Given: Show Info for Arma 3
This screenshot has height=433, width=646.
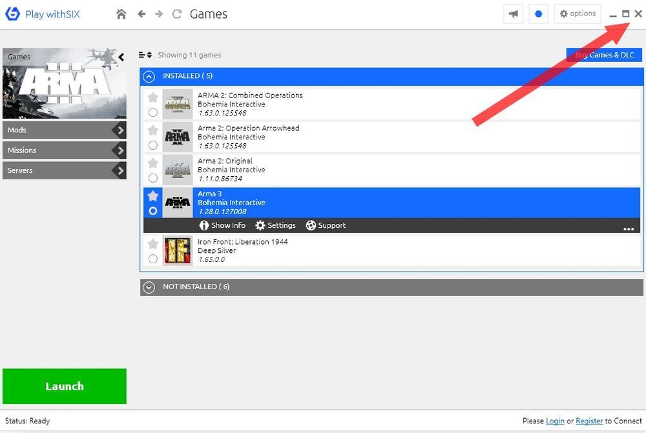Looking at the screenshot, I should 222,226.
